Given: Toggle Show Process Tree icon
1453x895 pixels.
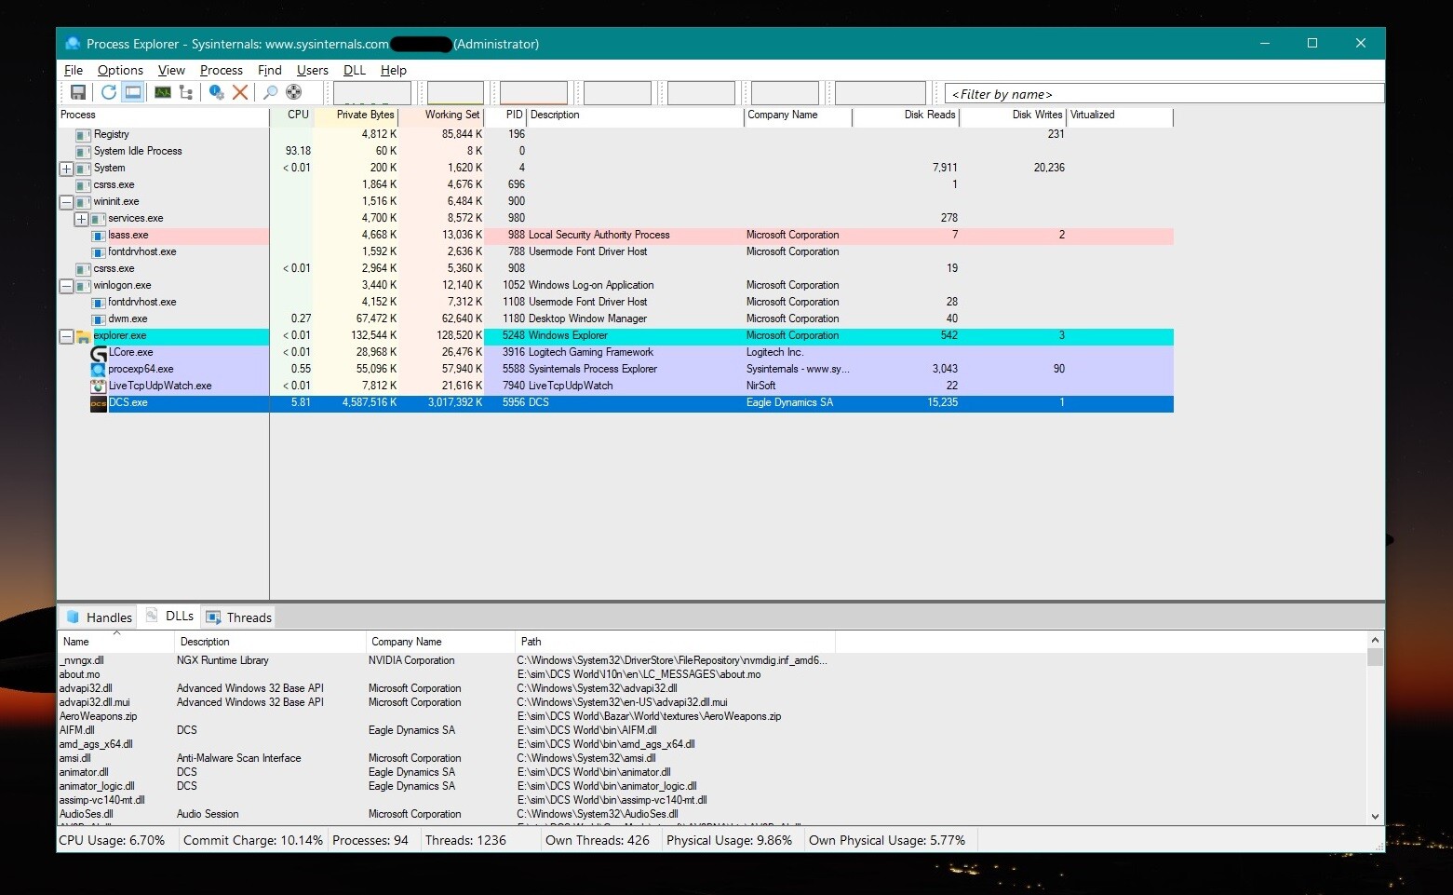Looking at the screenshot, I should click(186, 92).
